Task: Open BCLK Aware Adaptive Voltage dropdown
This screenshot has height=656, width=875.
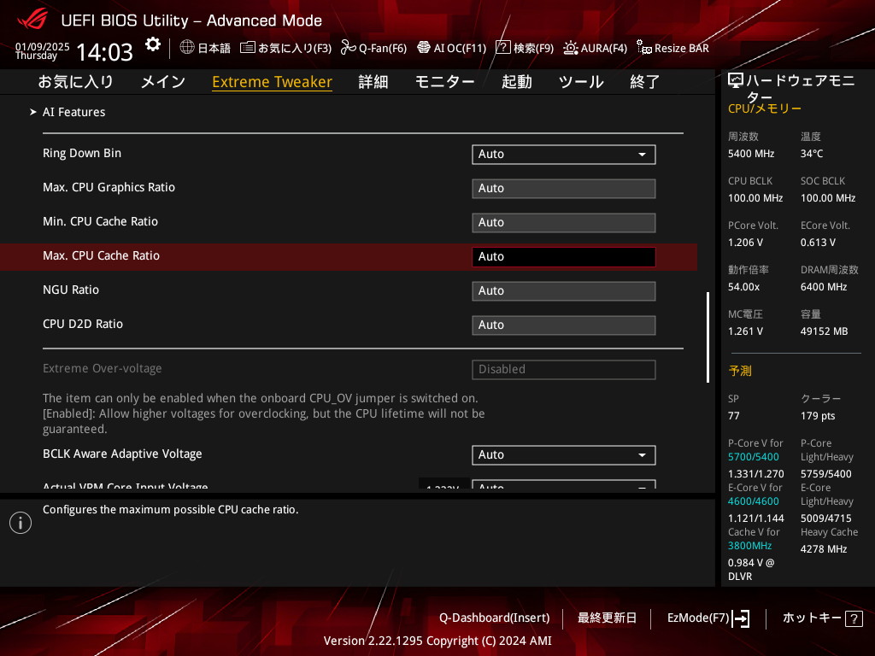Action: pyautogui.click(x=563, y=454)
